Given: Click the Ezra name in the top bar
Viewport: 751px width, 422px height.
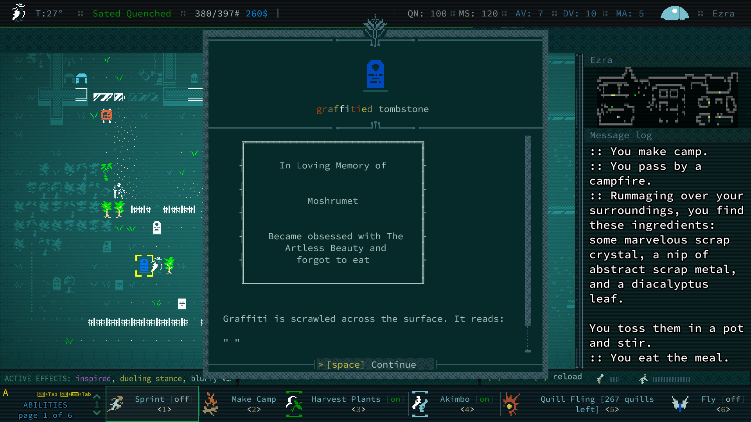Looking at the screenshot, I should coord(723,14).
